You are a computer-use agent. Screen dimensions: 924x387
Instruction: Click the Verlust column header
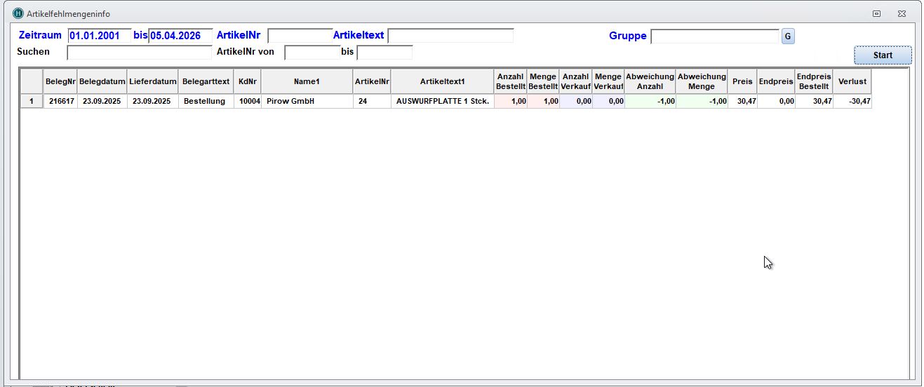852,81
